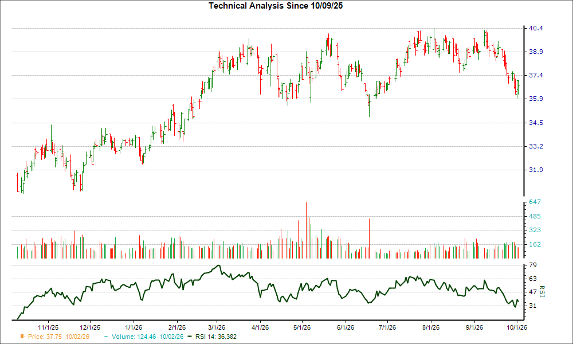The height and width of the screenshot is (344, 573).
Task: Click the 8/1/26 date label
Action: pos(431,327)
